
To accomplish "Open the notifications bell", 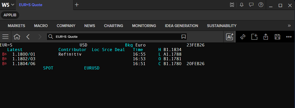I will coord(241,5).
